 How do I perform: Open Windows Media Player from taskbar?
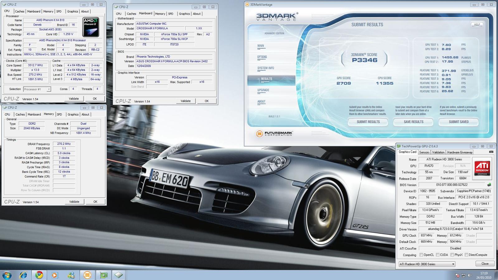click(x=55, y=275)
